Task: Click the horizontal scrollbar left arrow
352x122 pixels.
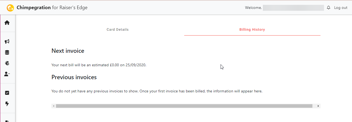Action: [x=54, y=106]
